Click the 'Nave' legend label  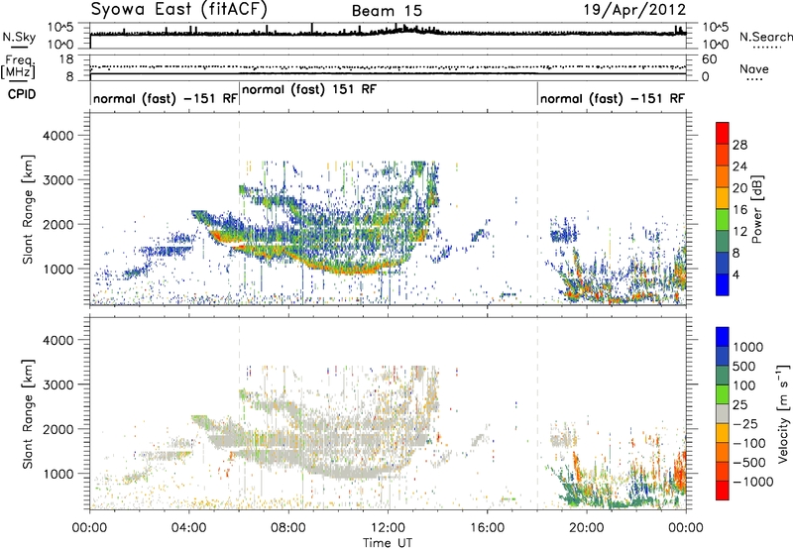(754, 69)
